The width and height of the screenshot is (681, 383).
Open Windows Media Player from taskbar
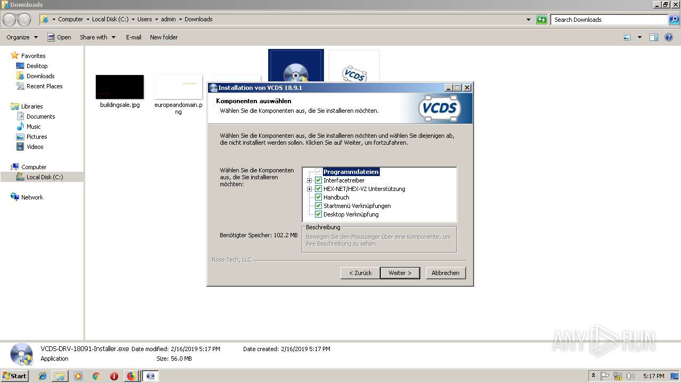(78, 376)
